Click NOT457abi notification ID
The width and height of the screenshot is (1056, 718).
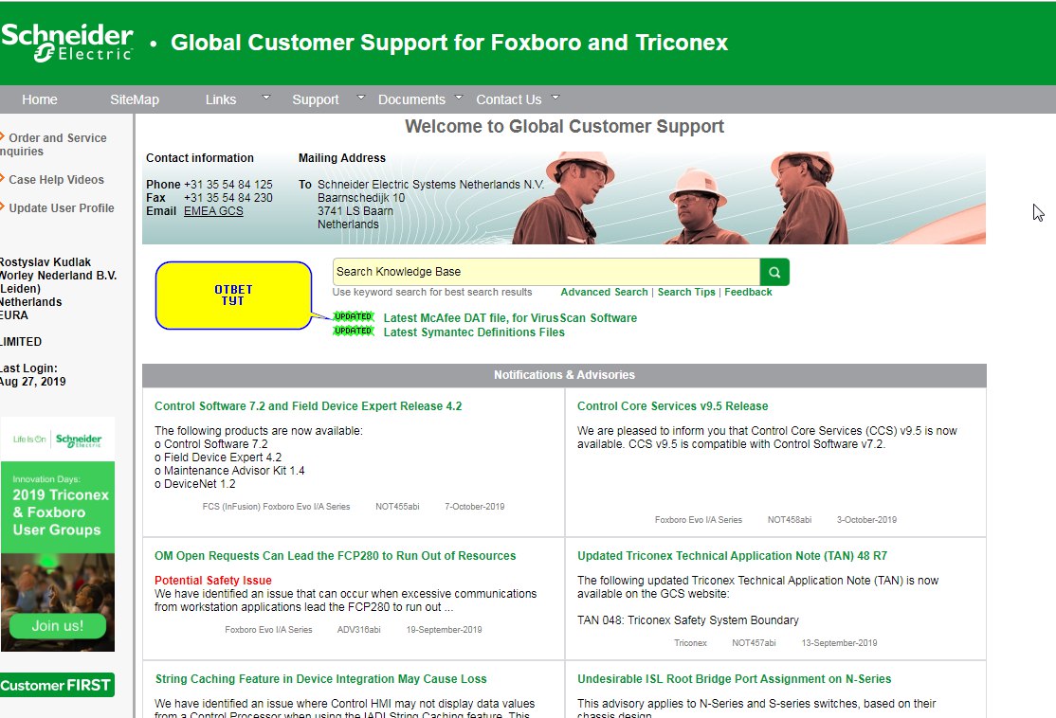pos(754,643)
